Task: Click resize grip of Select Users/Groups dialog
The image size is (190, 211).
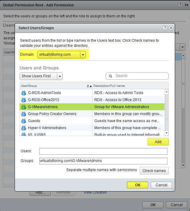Action: [173, 189]
